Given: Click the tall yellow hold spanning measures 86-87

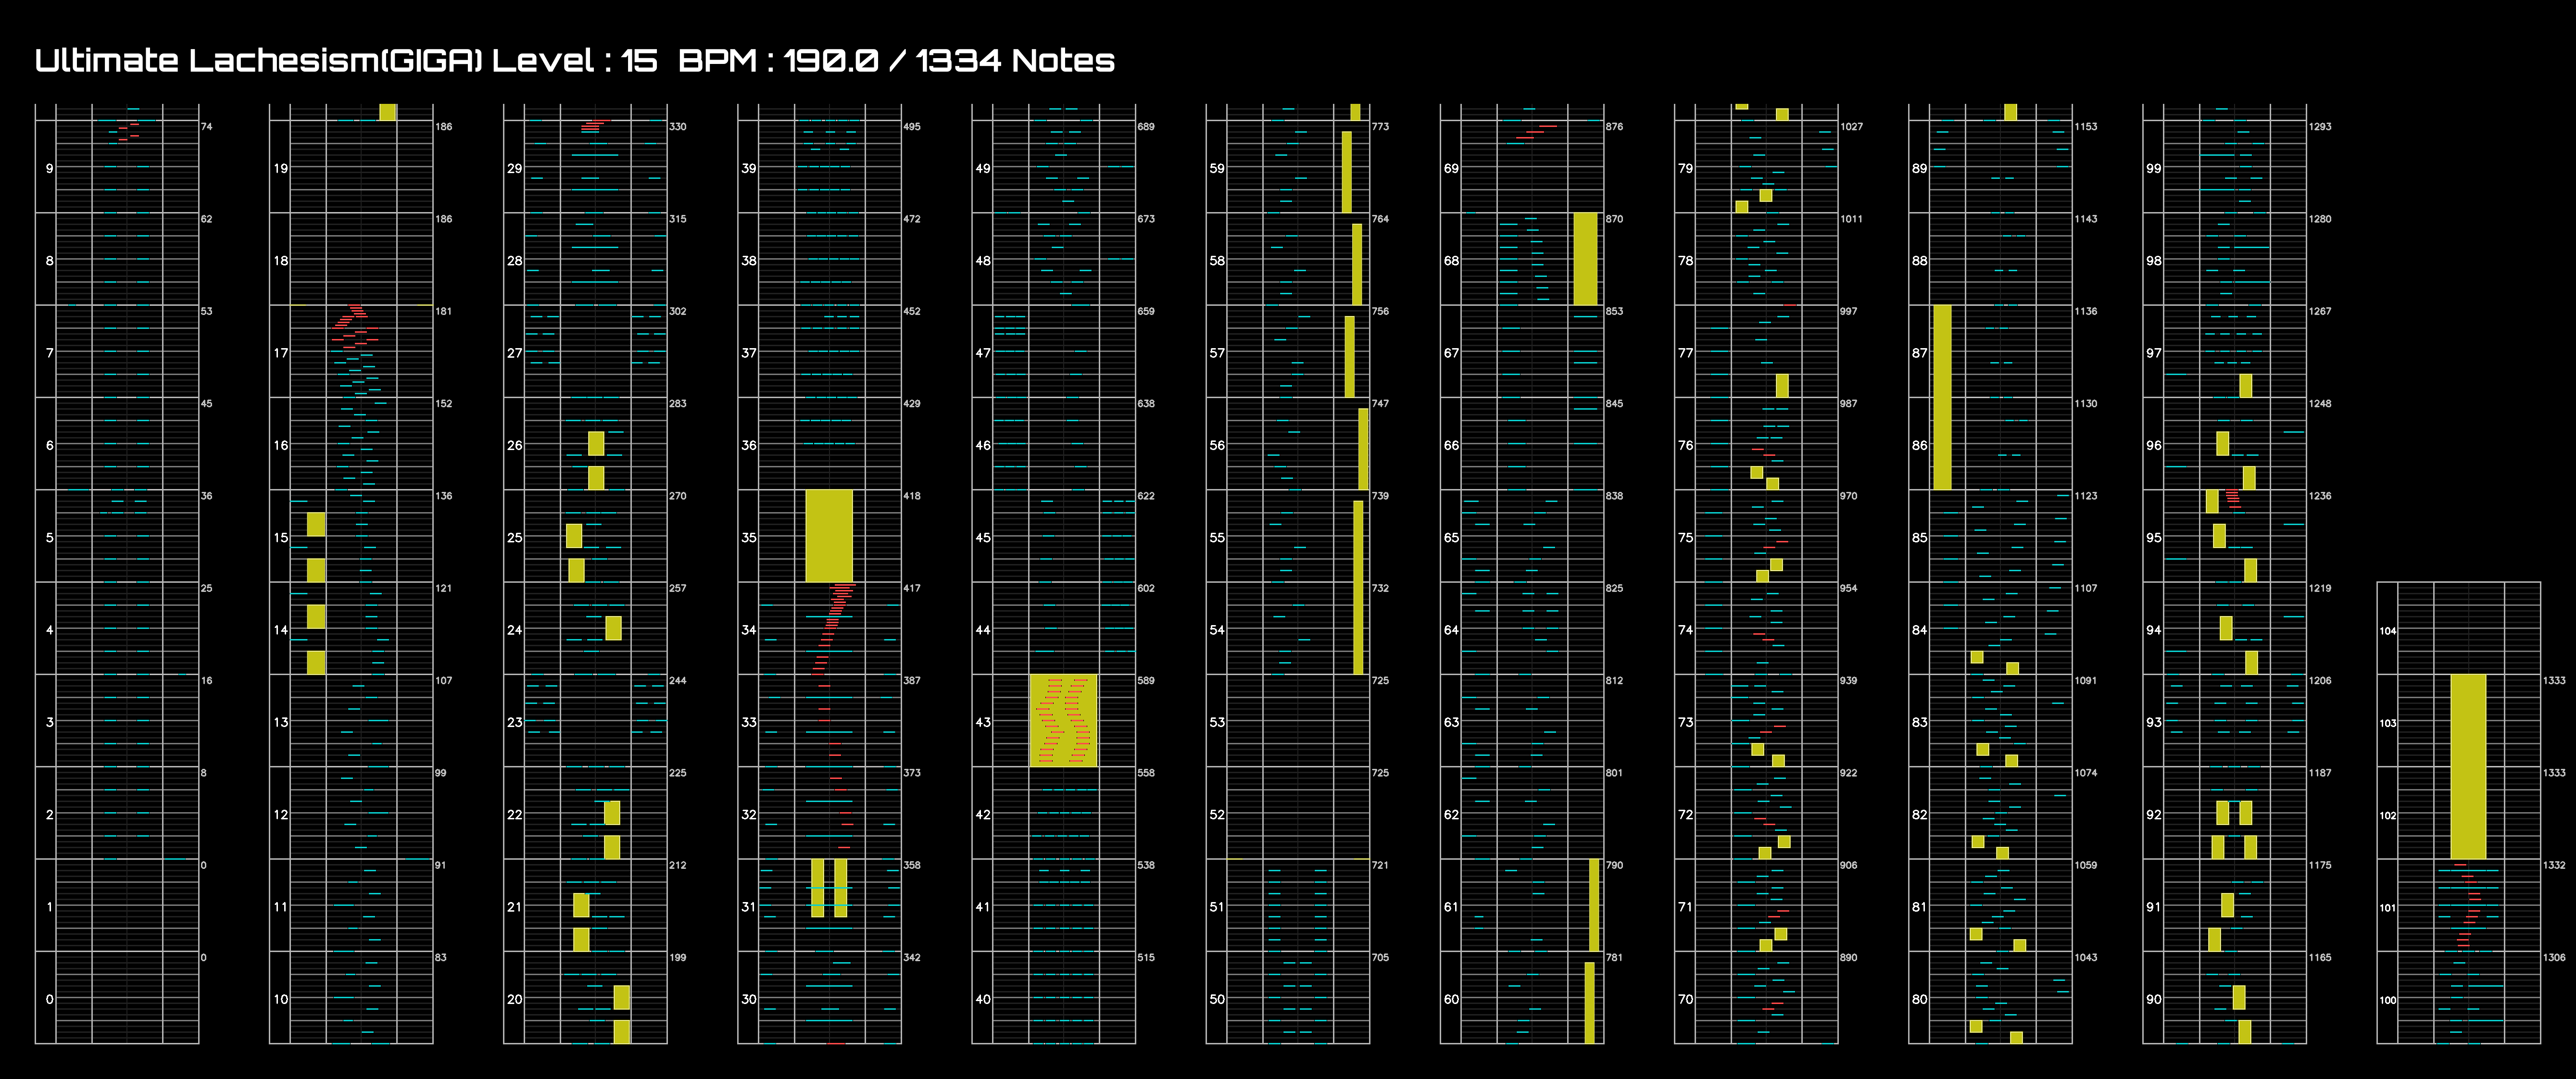Looking at the screenshot, I should pyautogui.click(x=1942, y=398).
